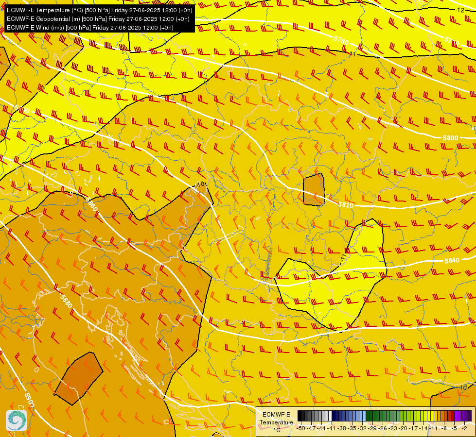This screenshot has height=437, width=476.
Task: Click the -2 tick label on colorbar
Action: tap(464, 428)
